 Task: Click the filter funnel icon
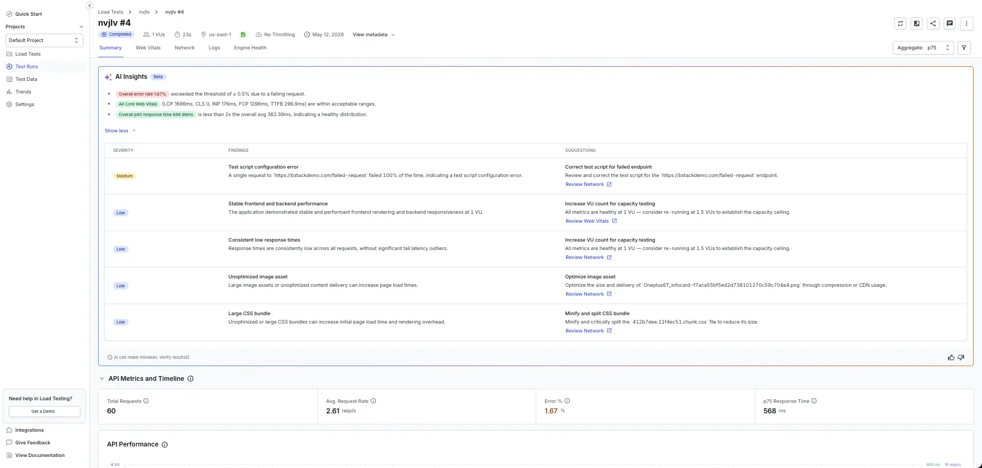(x=964, y=48)
